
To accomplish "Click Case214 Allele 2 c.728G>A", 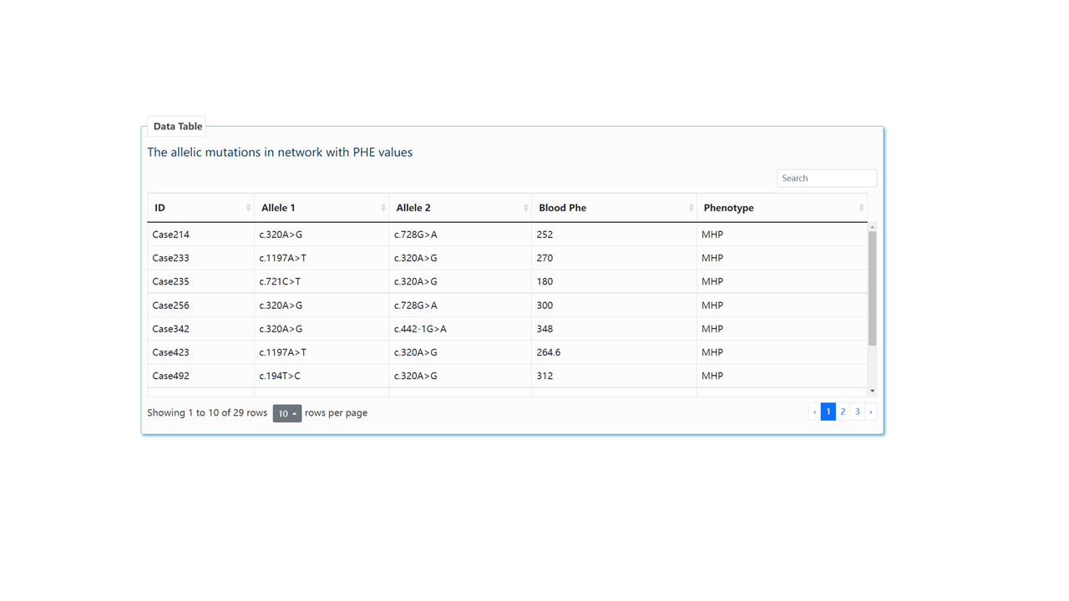I will tap(416, 235).
